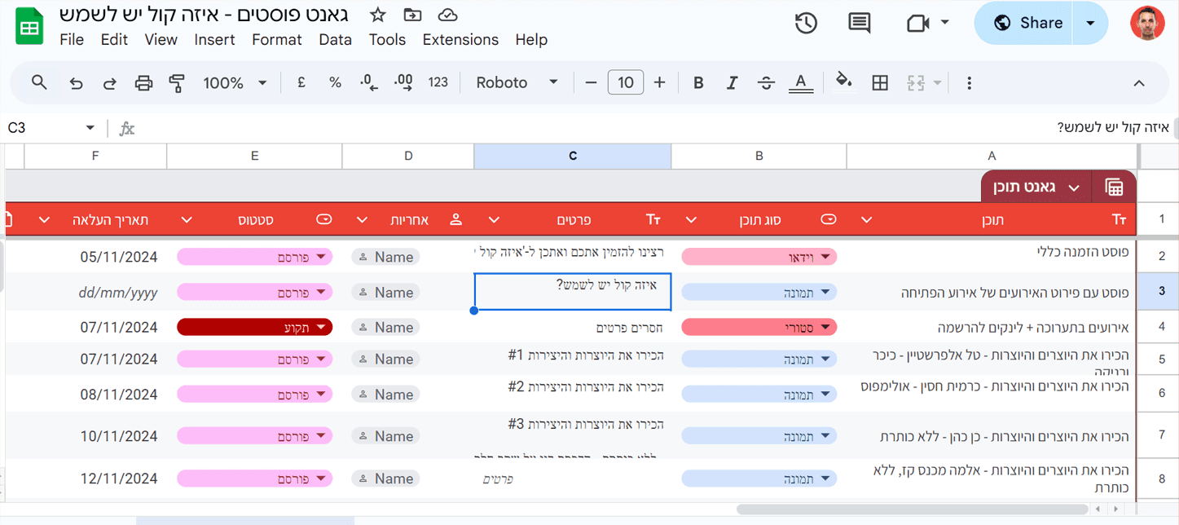Check the cloud save status icon
Image resolution: width=1179 pixels, height=525 pixels.
click(447, 15)
